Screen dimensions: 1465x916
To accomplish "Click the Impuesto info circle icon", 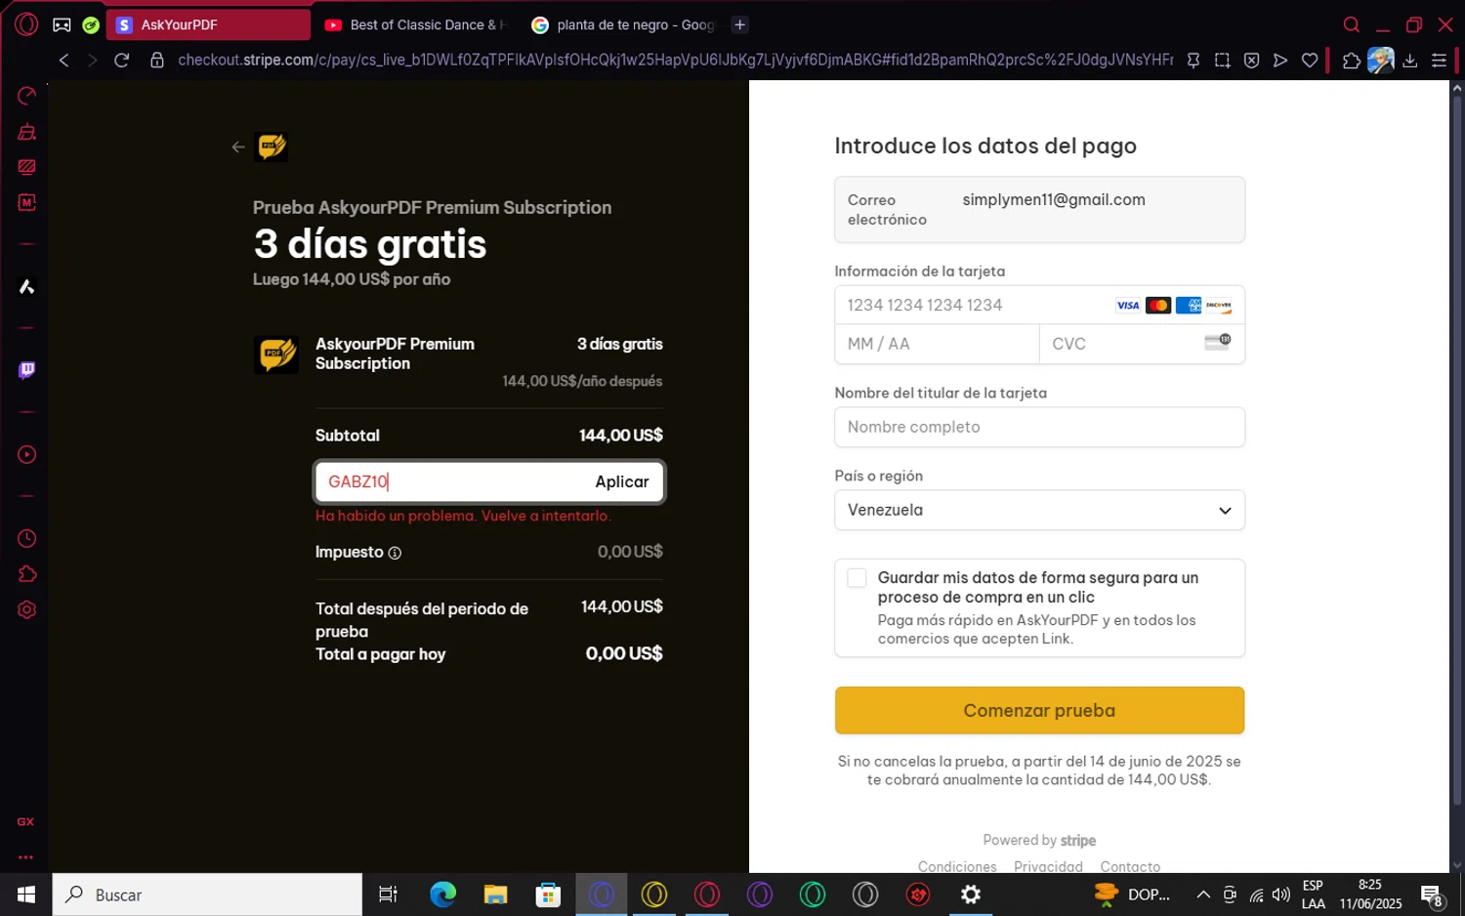I will point(395,554).
